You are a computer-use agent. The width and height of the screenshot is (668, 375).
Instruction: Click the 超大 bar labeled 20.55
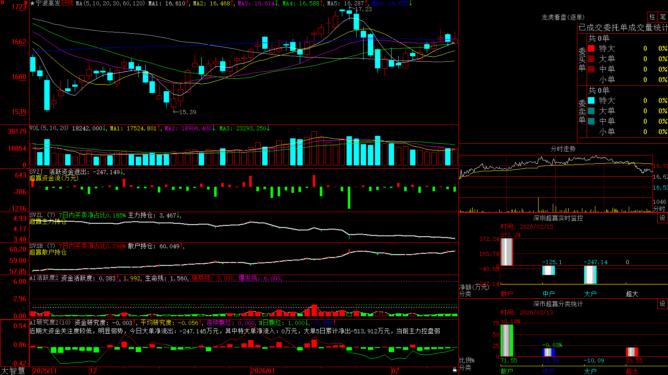click(x=632, y=352)
